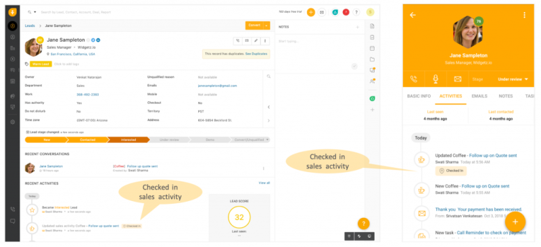Image resolution: width=541 pixels, height=247 pixels.
Task: Go back using the mobile arrow
Action: tap(413, 15)
